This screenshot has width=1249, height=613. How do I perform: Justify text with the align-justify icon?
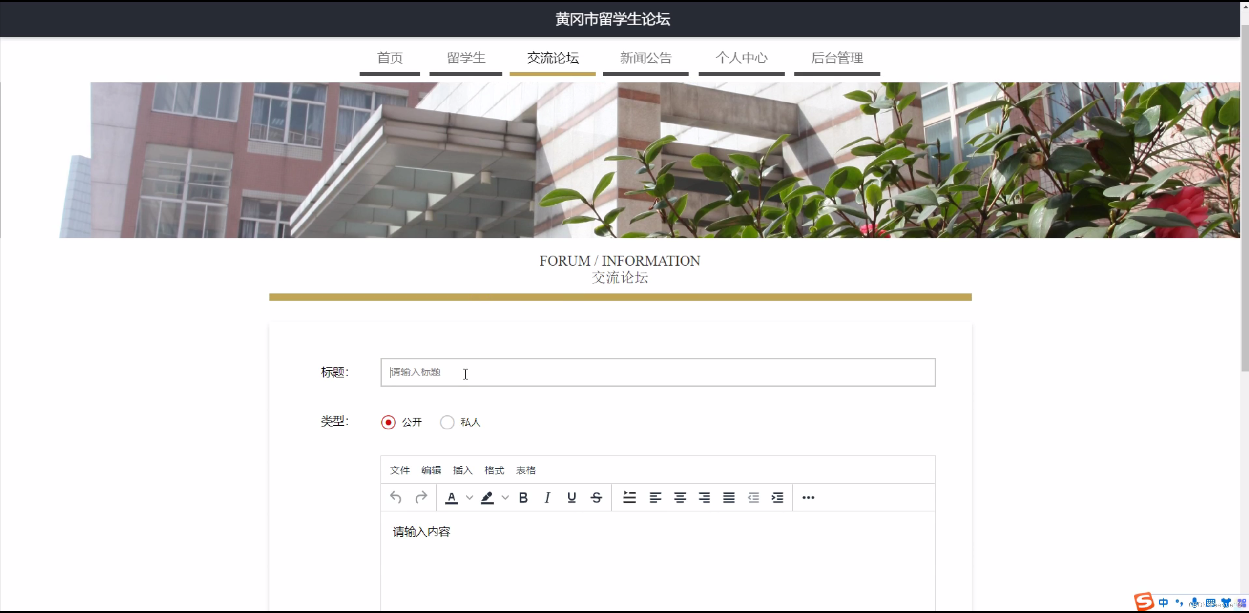coord(729,497)
